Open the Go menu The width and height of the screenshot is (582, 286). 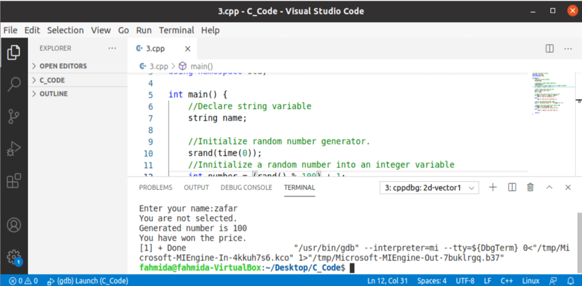click(123, 30)
